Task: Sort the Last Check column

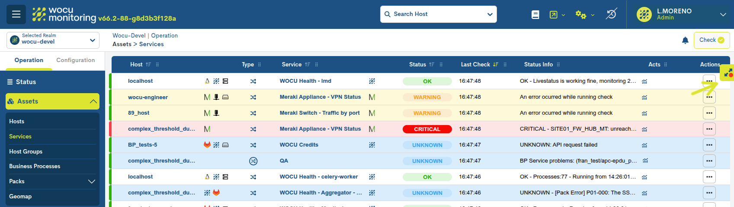Action: coord(495,65)
